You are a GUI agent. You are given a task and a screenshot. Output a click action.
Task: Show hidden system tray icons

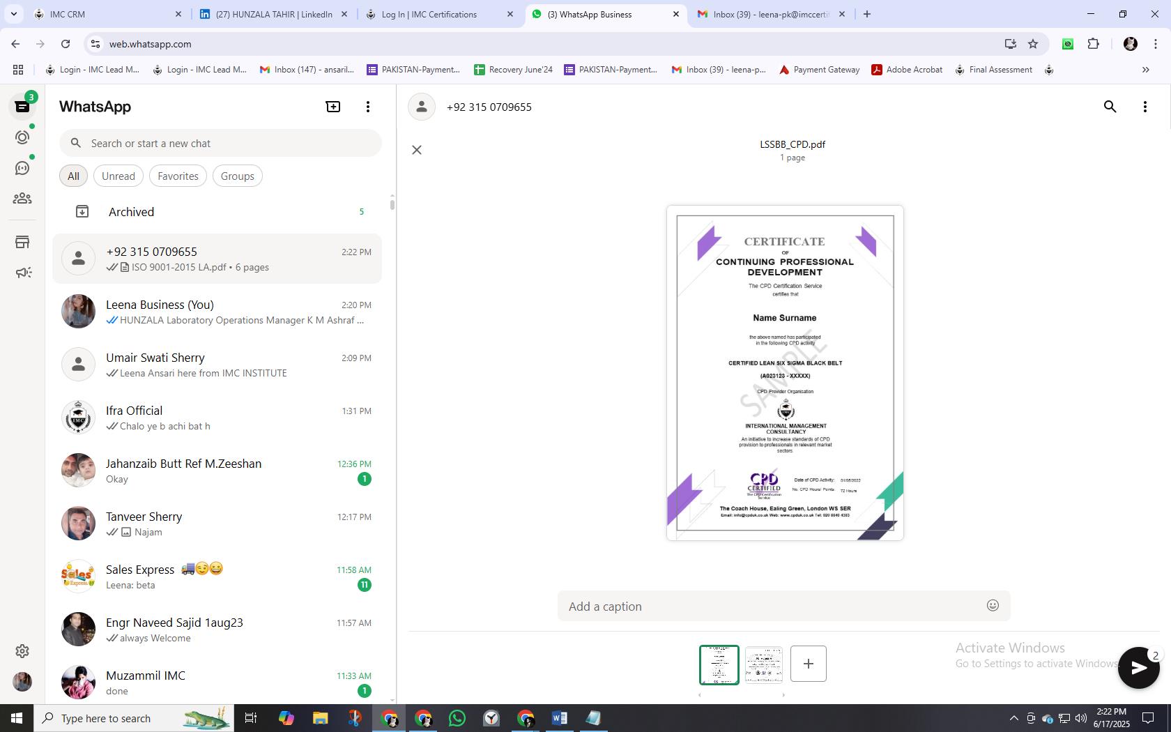tap(1013, 718)
